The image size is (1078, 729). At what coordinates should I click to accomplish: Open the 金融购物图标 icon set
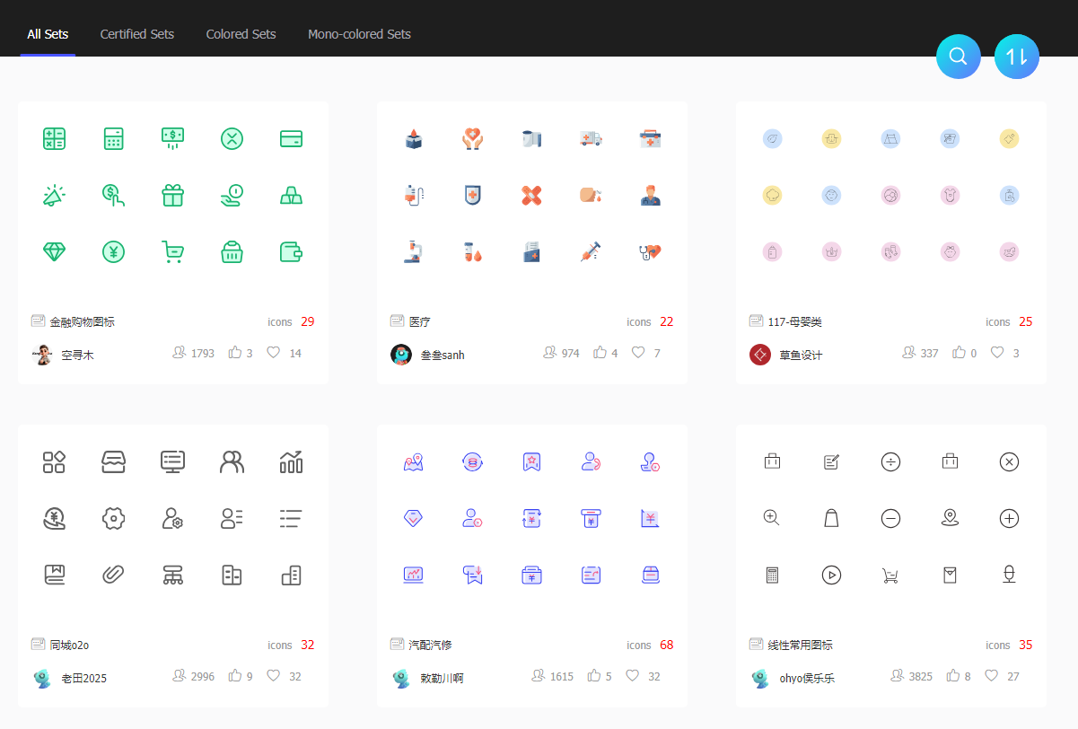tap(83, 321)
